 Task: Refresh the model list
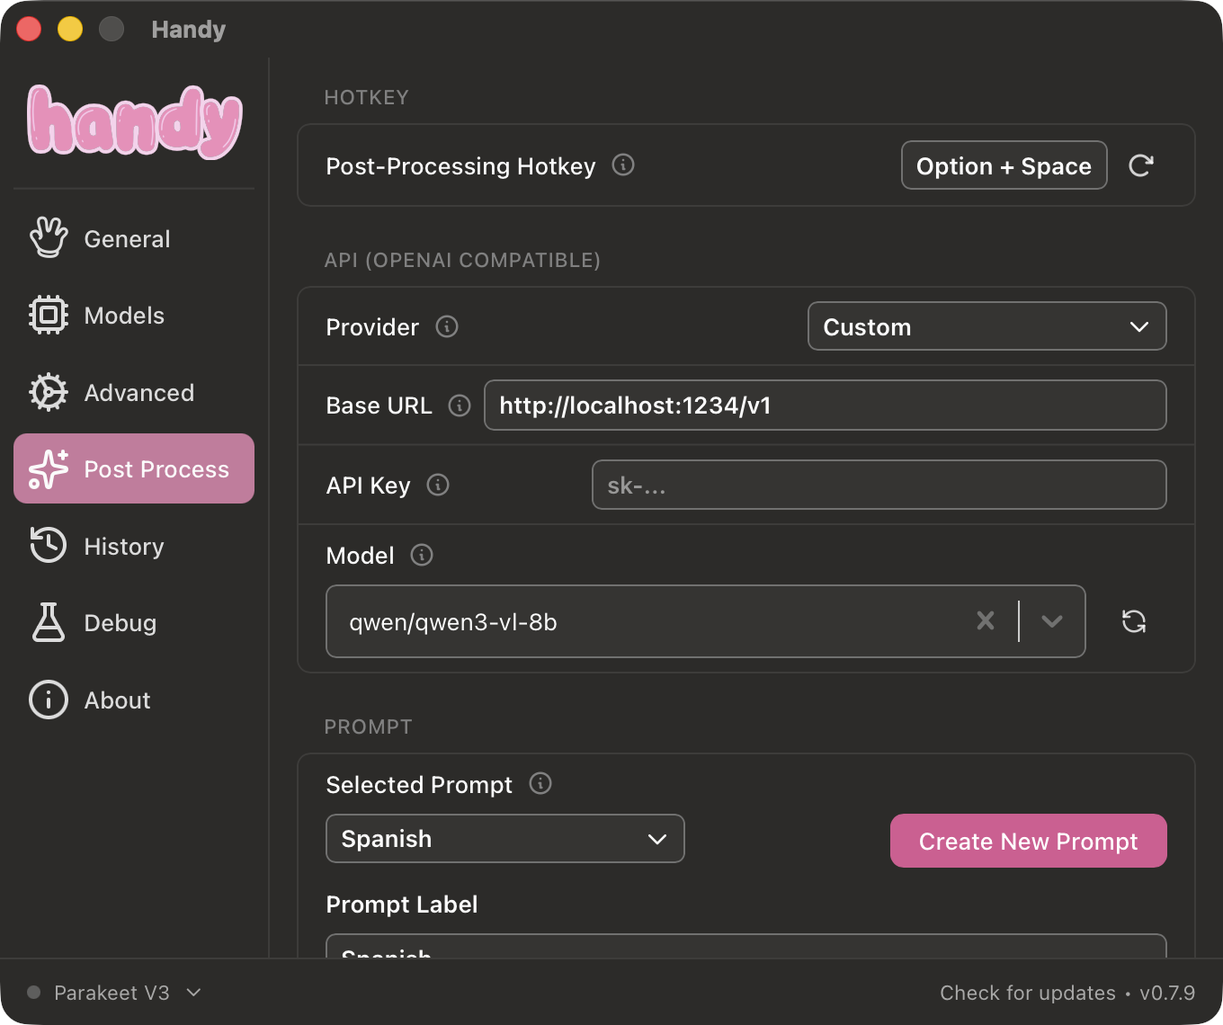tap(1134, 620)
